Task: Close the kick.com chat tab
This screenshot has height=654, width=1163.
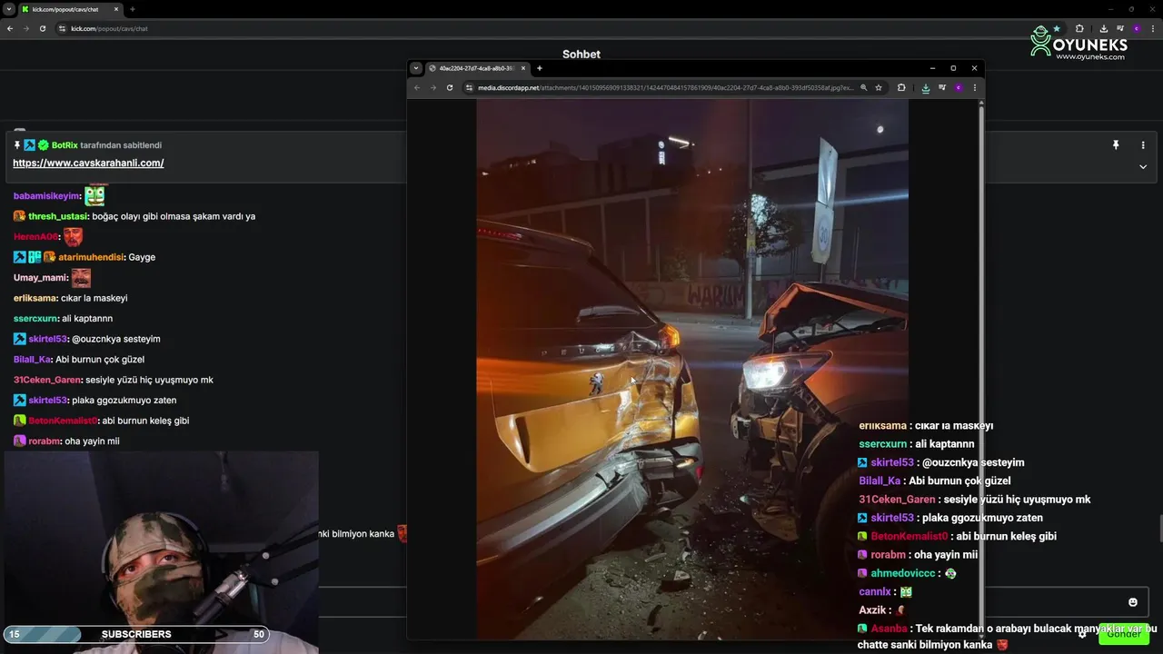Action: (x=116, y=9)
